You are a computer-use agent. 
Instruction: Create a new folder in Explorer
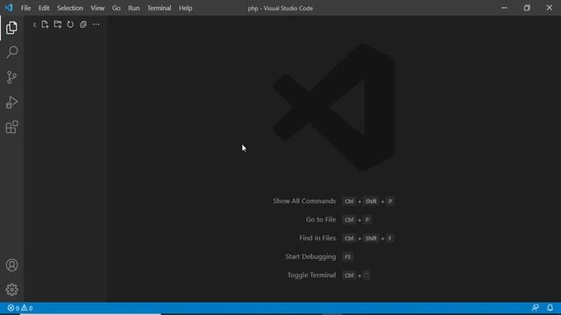(x=58, y=24)
